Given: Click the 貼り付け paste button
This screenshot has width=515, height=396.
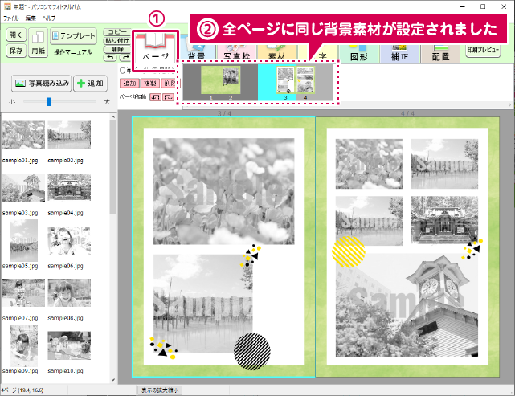Looking at the screenshot, I should coord(117,41).
